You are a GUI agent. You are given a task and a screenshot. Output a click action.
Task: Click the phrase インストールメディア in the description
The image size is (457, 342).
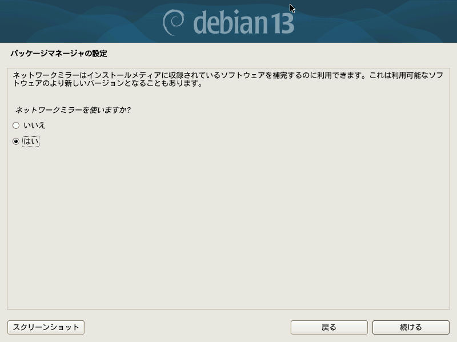tap(124, 75)
